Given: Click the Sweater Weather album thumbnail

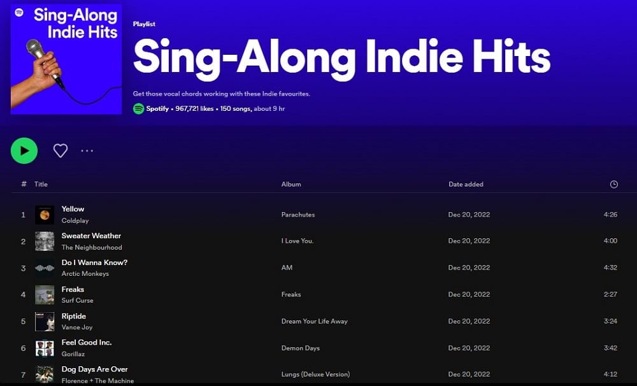Looking at the screenshot, I should [45, 241].
